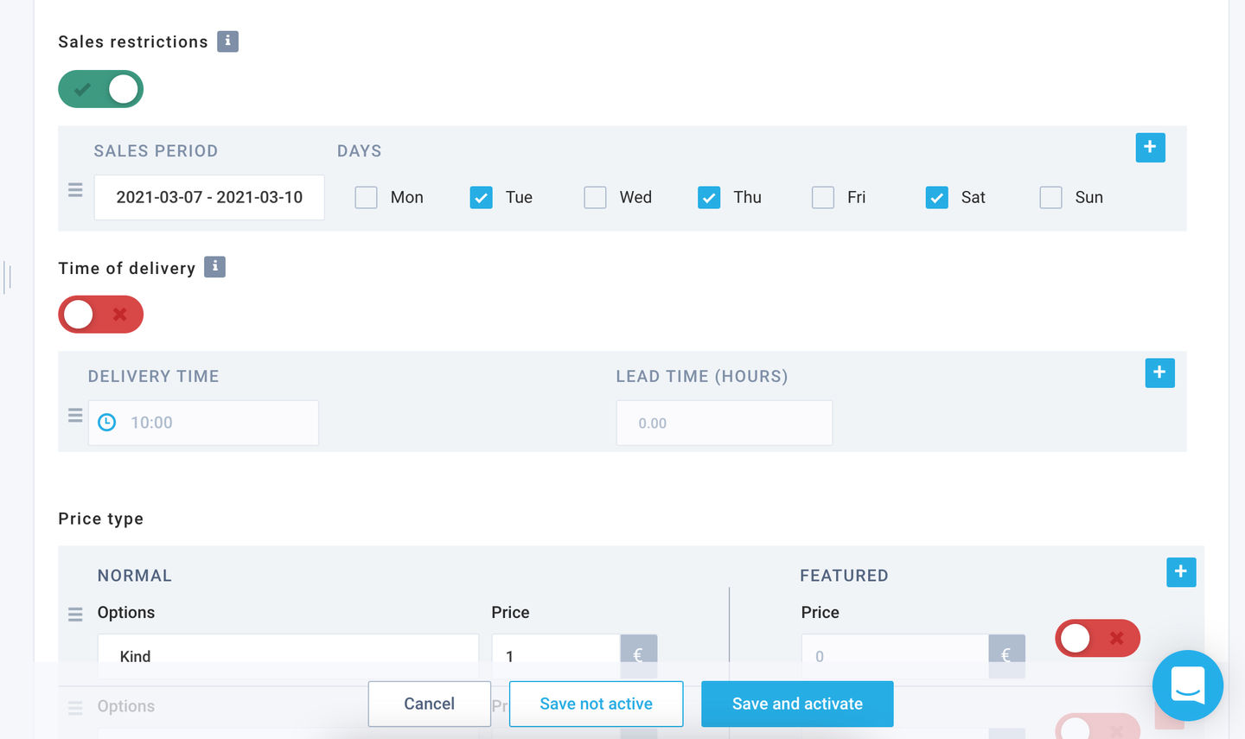Add a new price type row
The width and height of the screenshot is (1245, 739).
(1181, 571)
